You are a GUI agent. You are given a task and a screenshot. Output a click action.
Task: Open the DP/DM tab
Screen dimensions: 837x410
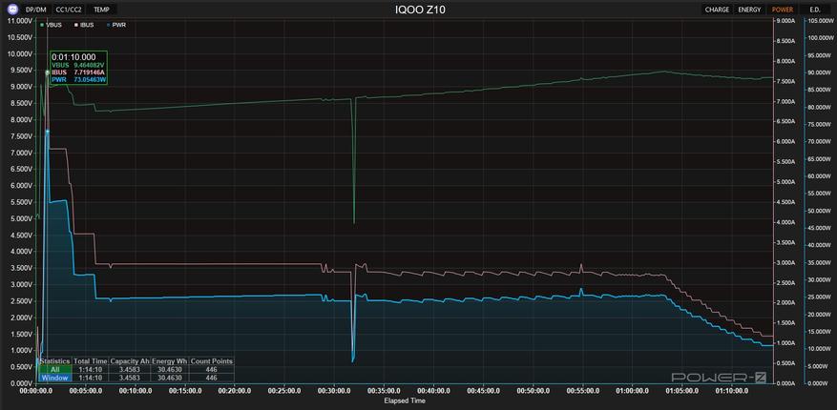pyautogui.click(x=35, y=10)
